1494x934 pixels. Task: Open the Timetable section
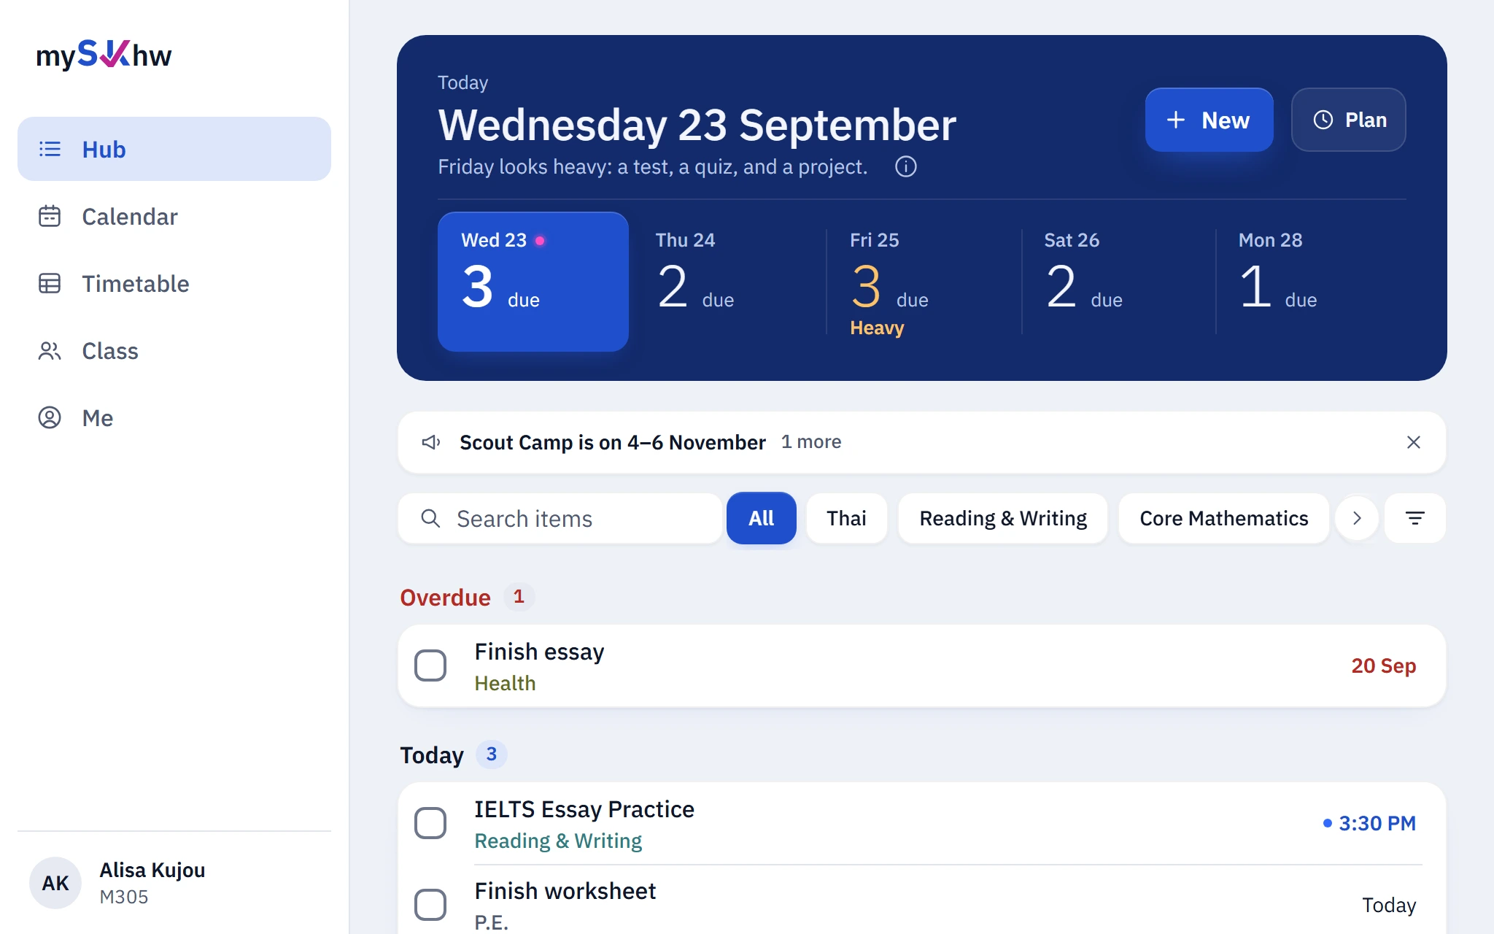174,284
